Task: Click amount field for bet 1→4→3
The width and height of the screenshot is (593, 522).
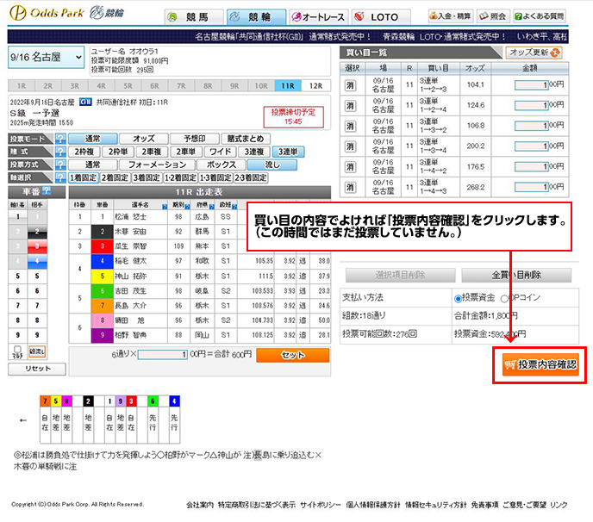Action: click(x=531, y=187)
